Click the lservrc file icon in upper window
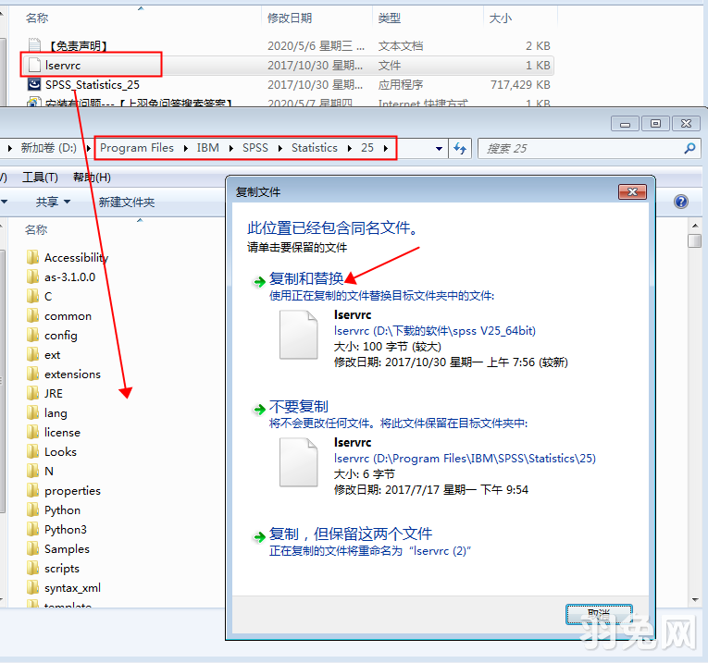708x663 pixels. 34,65
